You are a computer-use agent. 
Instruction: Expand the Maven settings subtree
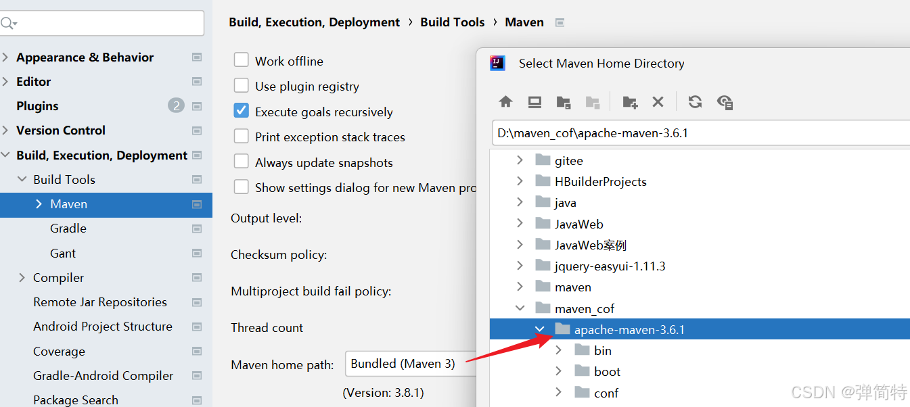tap(39, 204)
